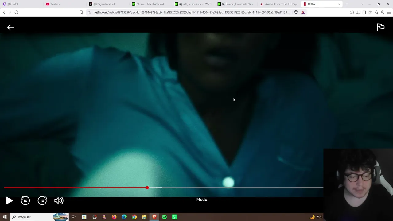393x221 pixels.
Task: Open WhatsApp from taskbar
Action: [174, 217]
